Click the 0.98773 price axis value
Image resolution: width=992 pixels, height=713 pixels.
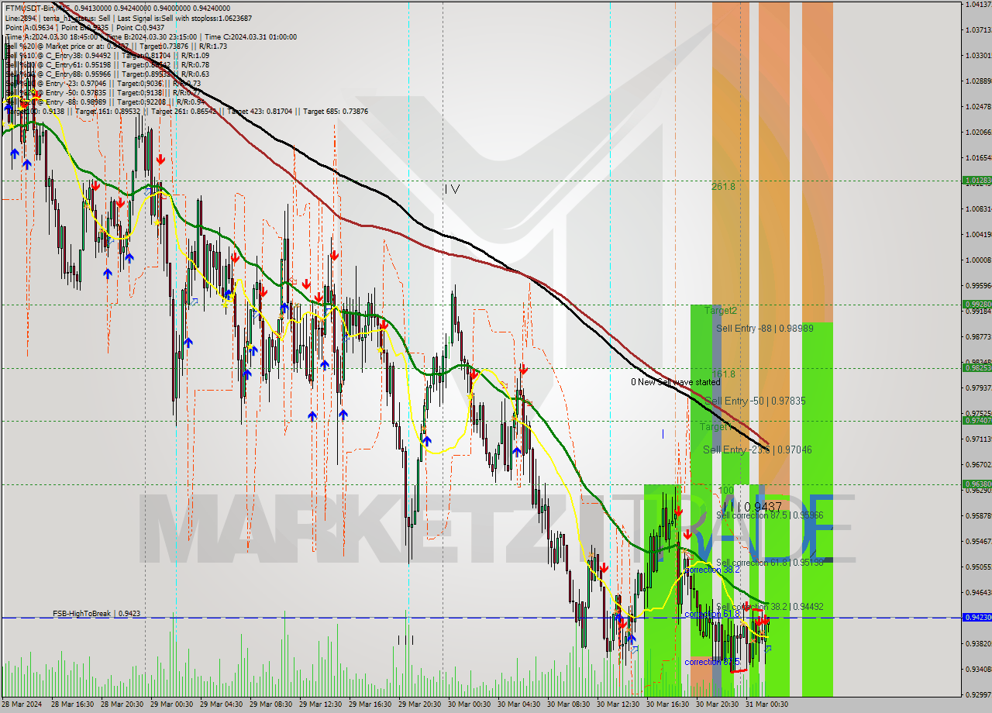tap(979, 336)
